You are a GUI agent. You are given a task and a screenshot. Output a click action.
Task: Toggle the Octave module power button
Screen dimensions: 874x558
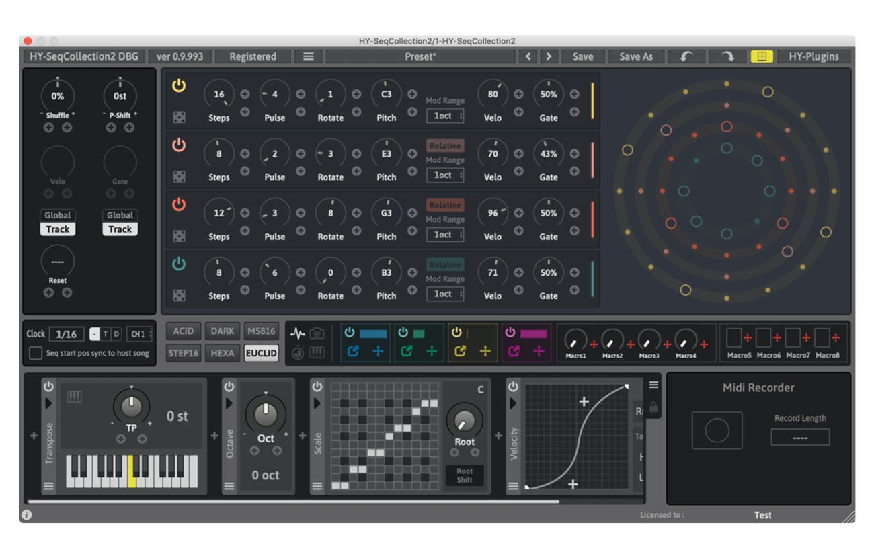click(x=229, y=387)
